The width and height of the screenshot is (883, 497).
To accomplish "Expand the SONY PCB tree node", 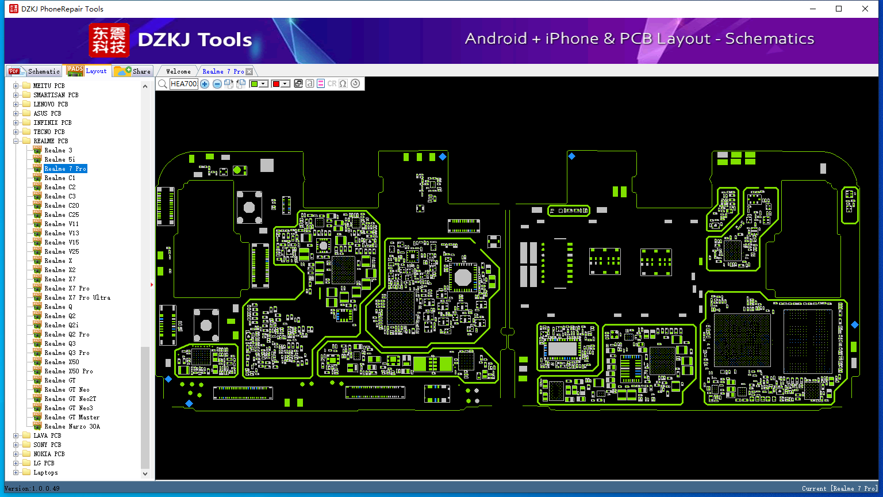I will tap(17, 444).
